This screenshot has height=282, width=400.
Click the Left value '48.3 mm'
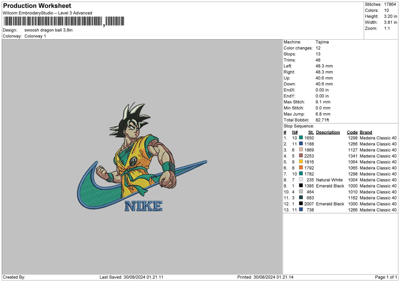click(x=324, y=66)
